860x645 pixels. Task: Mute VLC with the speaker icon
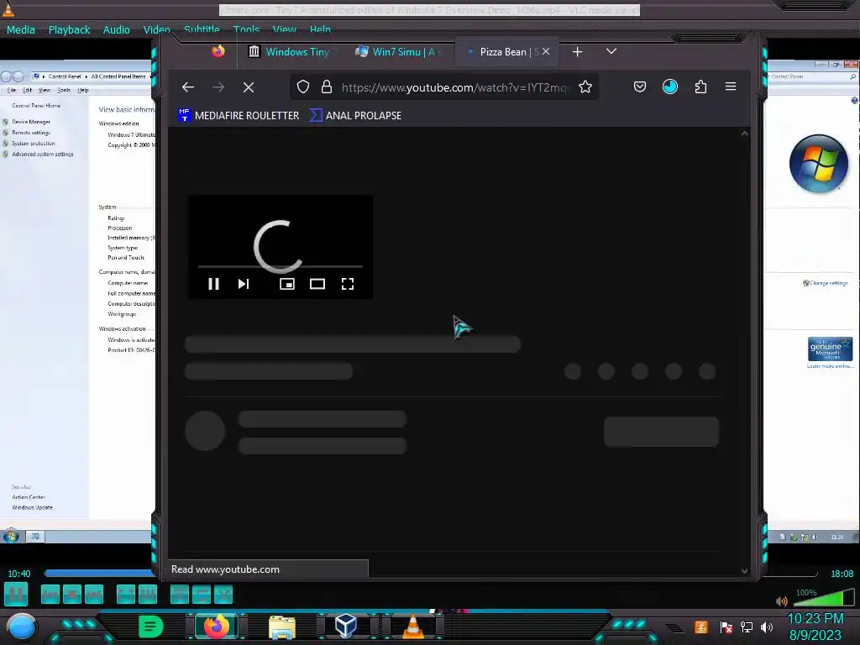(782, 601)
